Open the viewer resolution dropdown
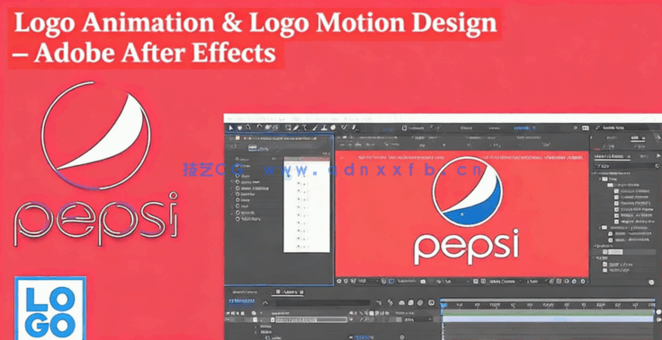Image resolution: width=662 pixels, height=340 pixels. coord(458,281)
